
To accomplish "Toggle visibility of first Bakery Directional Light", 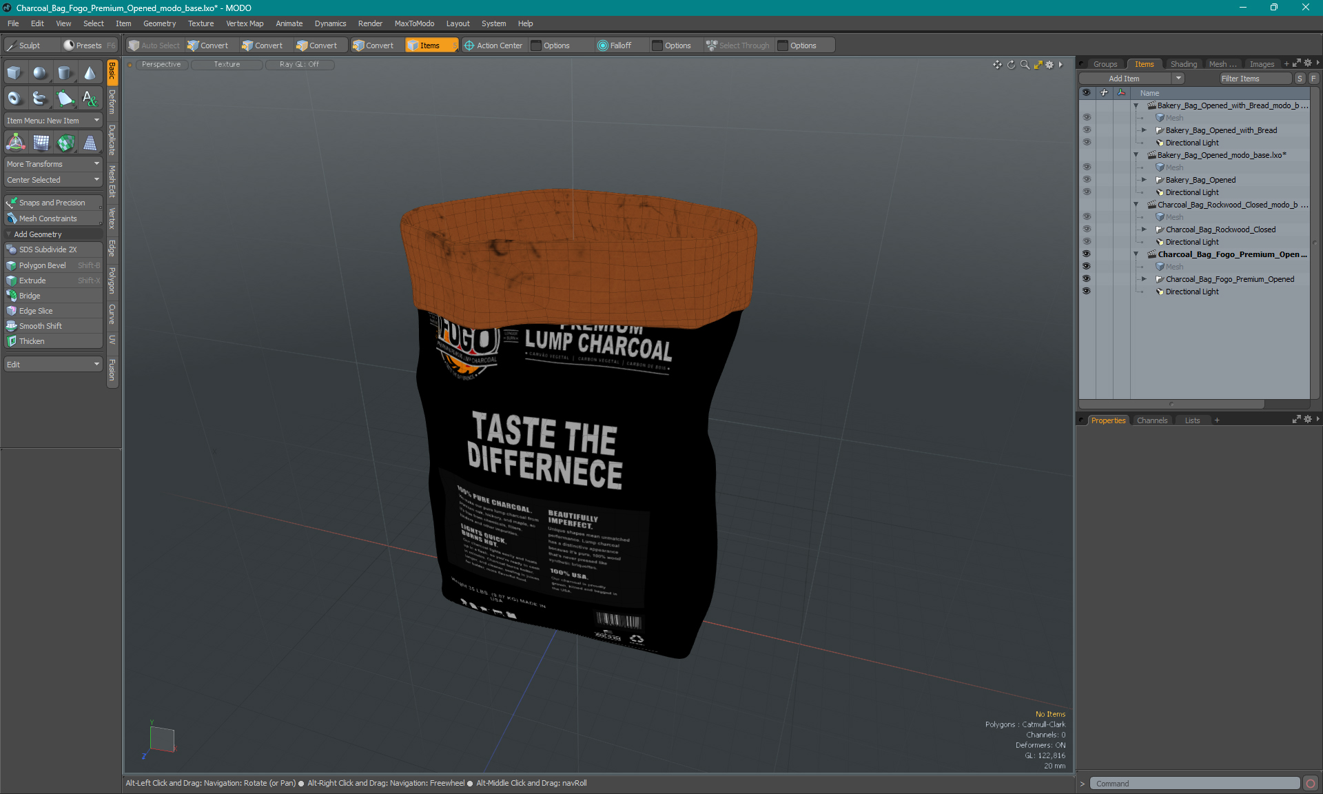I will coord(1087,143).
